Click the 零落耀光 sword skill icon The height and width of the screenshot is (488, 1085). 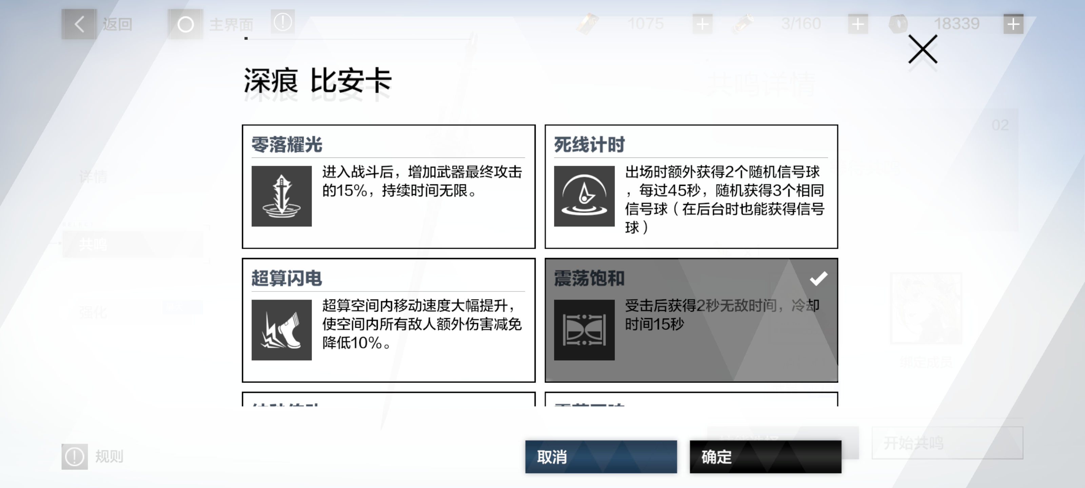(282, 196)
